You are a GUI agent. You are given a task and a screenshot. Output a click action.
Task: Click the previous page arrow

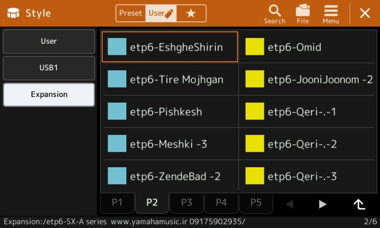point(289,204)
